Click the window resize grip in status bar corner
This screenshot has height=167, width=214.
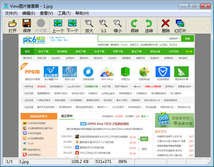click(209, 162)
